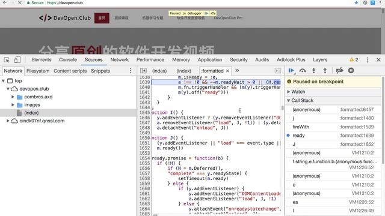Select Filesystem navigator tab
This screenshot has height=216, width=385.
point(38,71)
